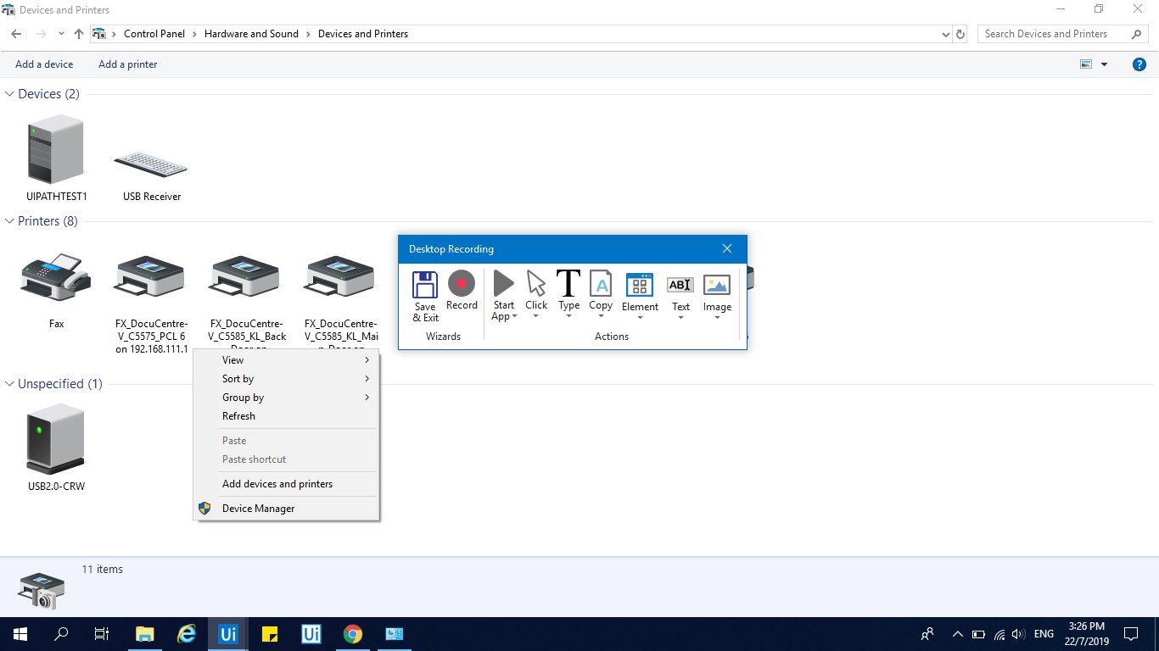Expand the address bar history dropdown

946,35
